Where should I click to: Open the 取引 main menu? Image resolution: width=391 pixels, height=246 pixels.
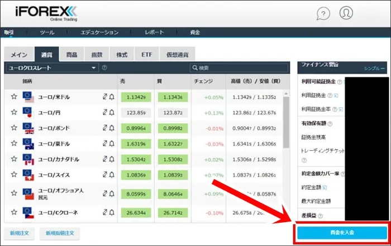(x=9, y=32)
